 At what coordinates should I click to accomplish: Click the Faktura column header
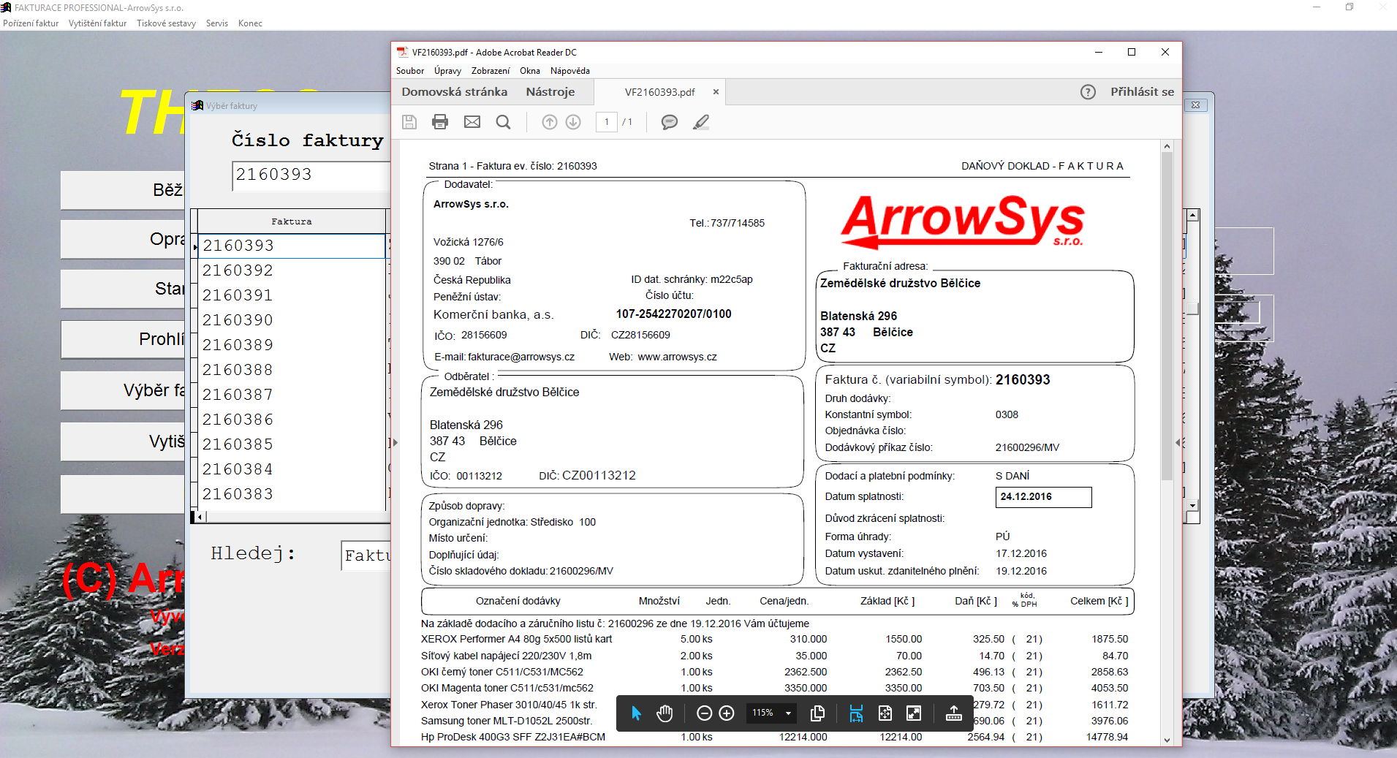pyautogui.click(x=292, y=221)
